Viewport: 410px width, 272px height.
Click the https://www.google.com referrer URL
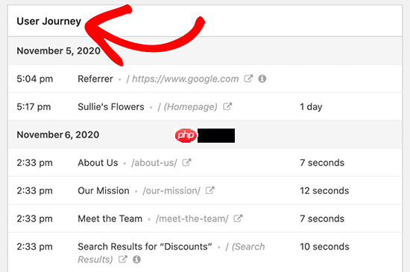click(x=185, y=79)
